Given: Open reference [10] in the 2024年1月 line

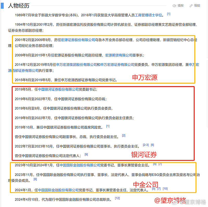Looking at the screenshot, I should (x=165, y=189).
